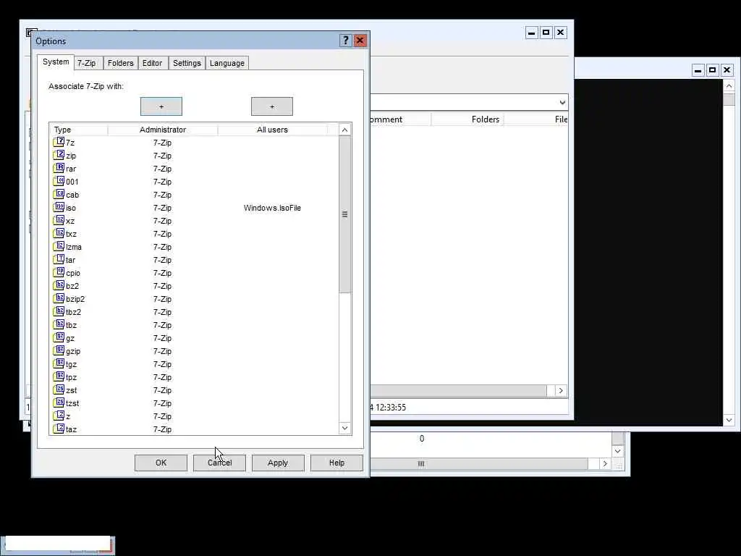Click the iso file type icon
The height and width of the screenshot is (556, 741).
tap(59, 207)
